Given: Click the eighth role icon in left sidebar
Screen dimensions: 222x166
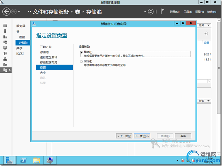Looking at the screenshot, I should tap(5, 64).
